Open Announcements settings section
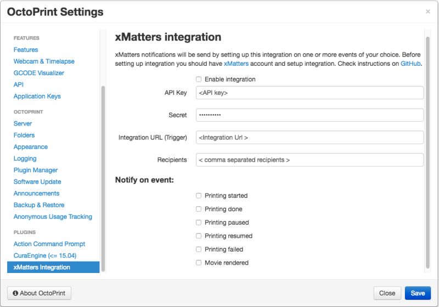Image resolution: width=439 pixels, height=307 pixels. point(36,193)
